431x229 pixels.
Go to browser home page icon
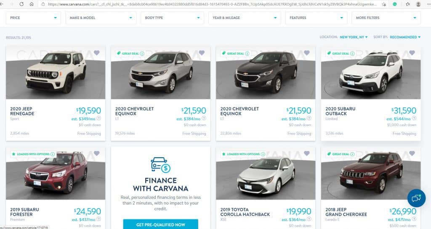[32, 4]
